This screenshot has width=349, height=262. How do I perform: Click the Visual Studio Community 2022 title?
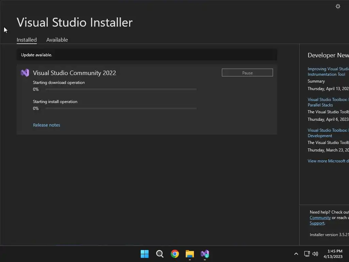(74, 73)
